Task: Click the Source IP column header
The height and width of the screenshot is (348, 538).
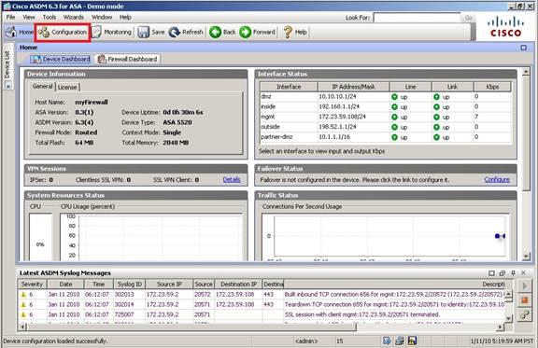Action: tap(169, 285)
